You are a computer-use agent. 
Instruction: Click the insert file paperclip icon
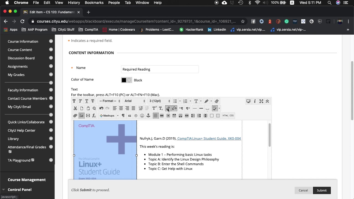[x=75, y=116]
